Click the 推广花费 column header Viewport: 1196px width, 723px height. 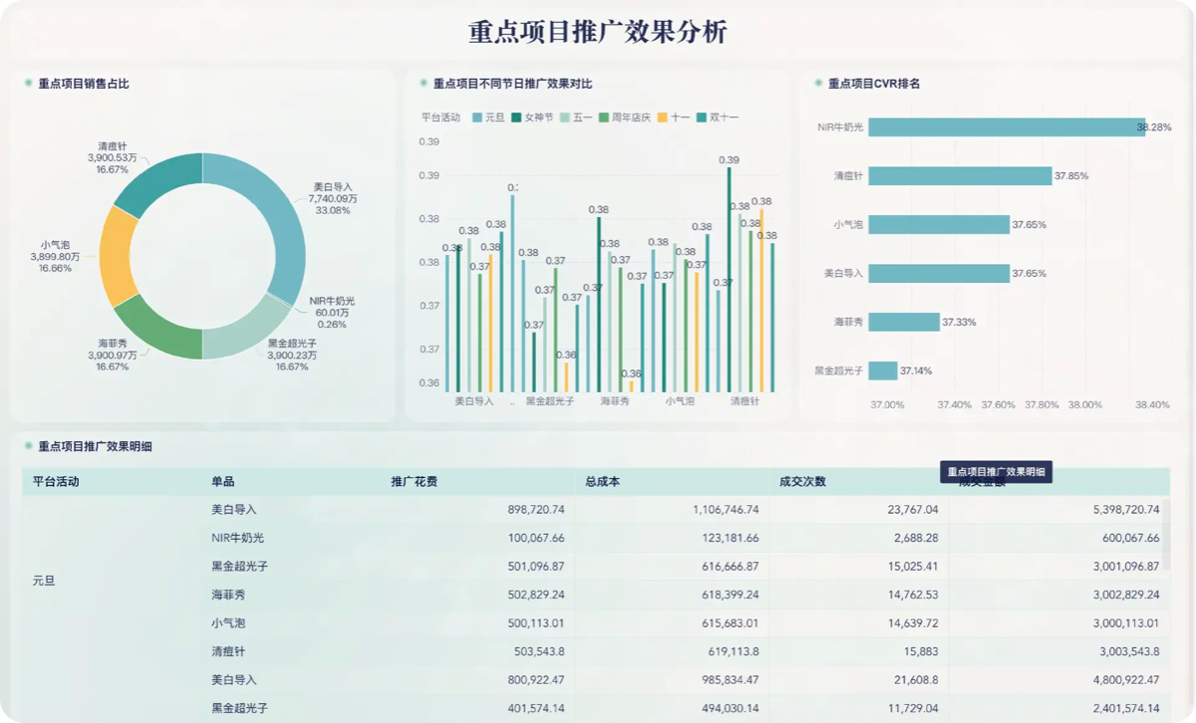(414, 481)
